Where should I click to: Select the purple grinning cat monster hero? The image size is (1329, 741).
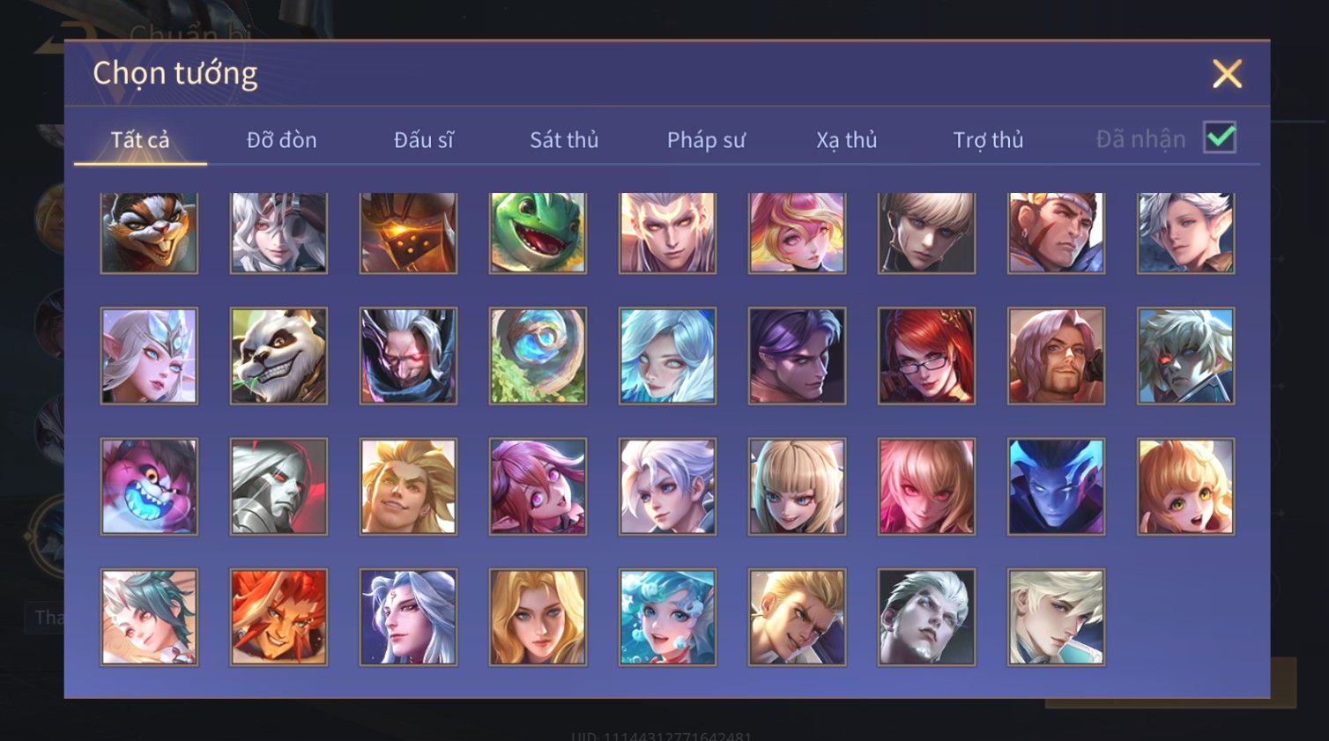149,486
